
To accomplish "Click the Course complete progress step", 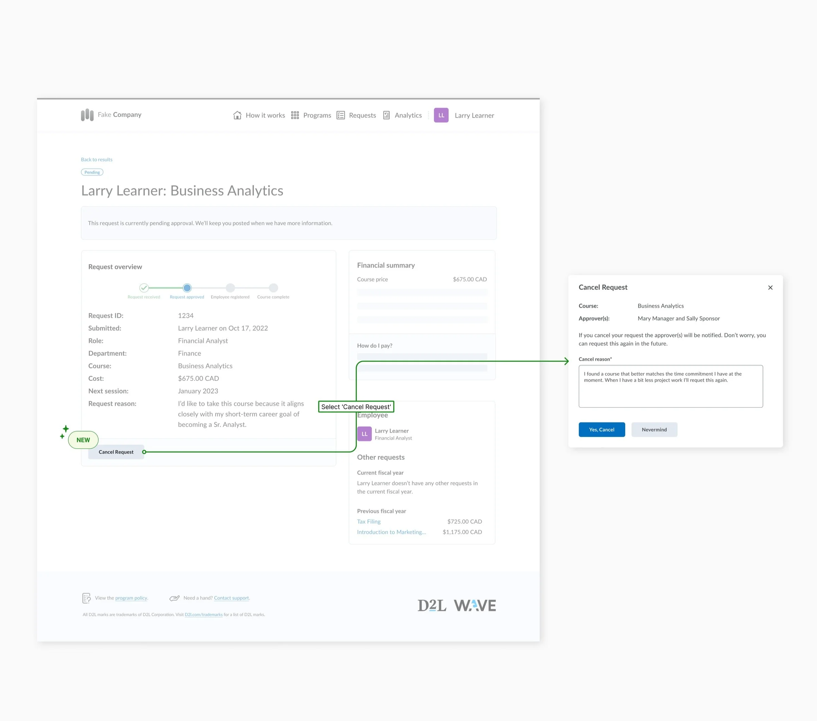I will point(273,288).
